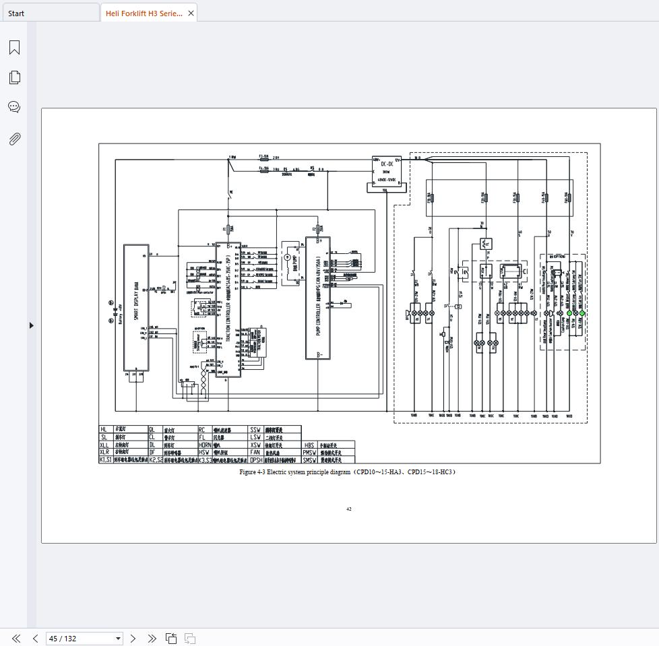Click the greyed next view icon
The image size is (659, 646).
click(190, 639)
